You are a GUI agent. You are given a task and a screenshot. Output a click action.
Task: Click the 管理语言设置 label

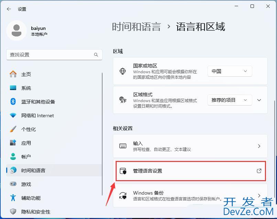[x=148, y=171]
